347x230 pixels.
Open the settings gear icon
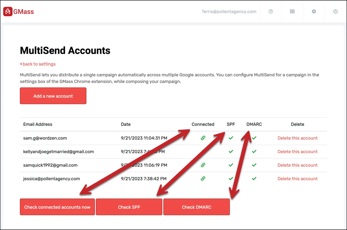[314, 12]
